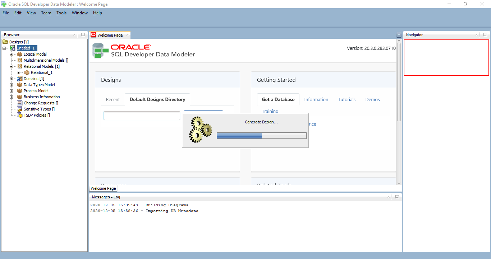Open the Information tab in Getting Started
Image resolution: width=491 pixels, height=259 pixels.
pos(316,99)
